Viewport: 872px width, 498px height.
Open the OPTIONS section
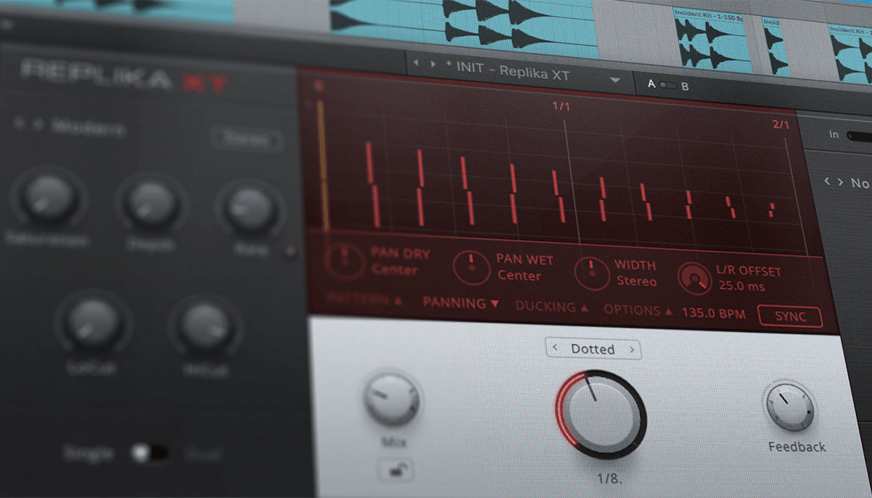(x=632, y=309)
